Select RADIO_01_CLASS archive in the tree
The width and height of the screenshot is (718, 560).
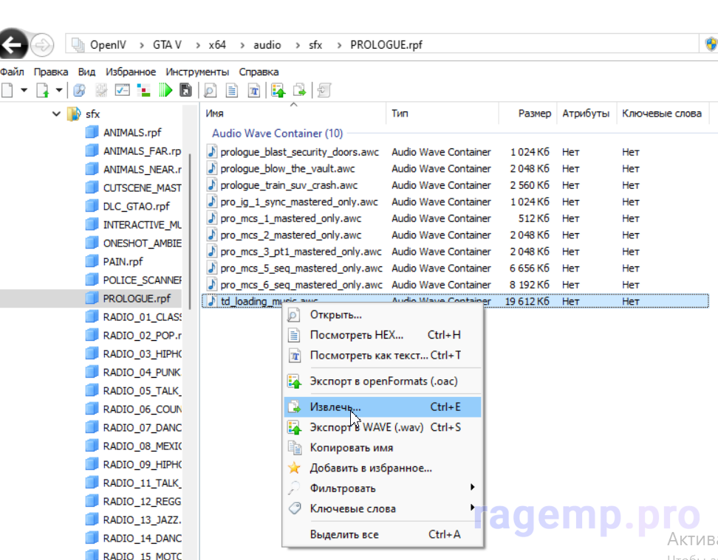tap(142, 317)
